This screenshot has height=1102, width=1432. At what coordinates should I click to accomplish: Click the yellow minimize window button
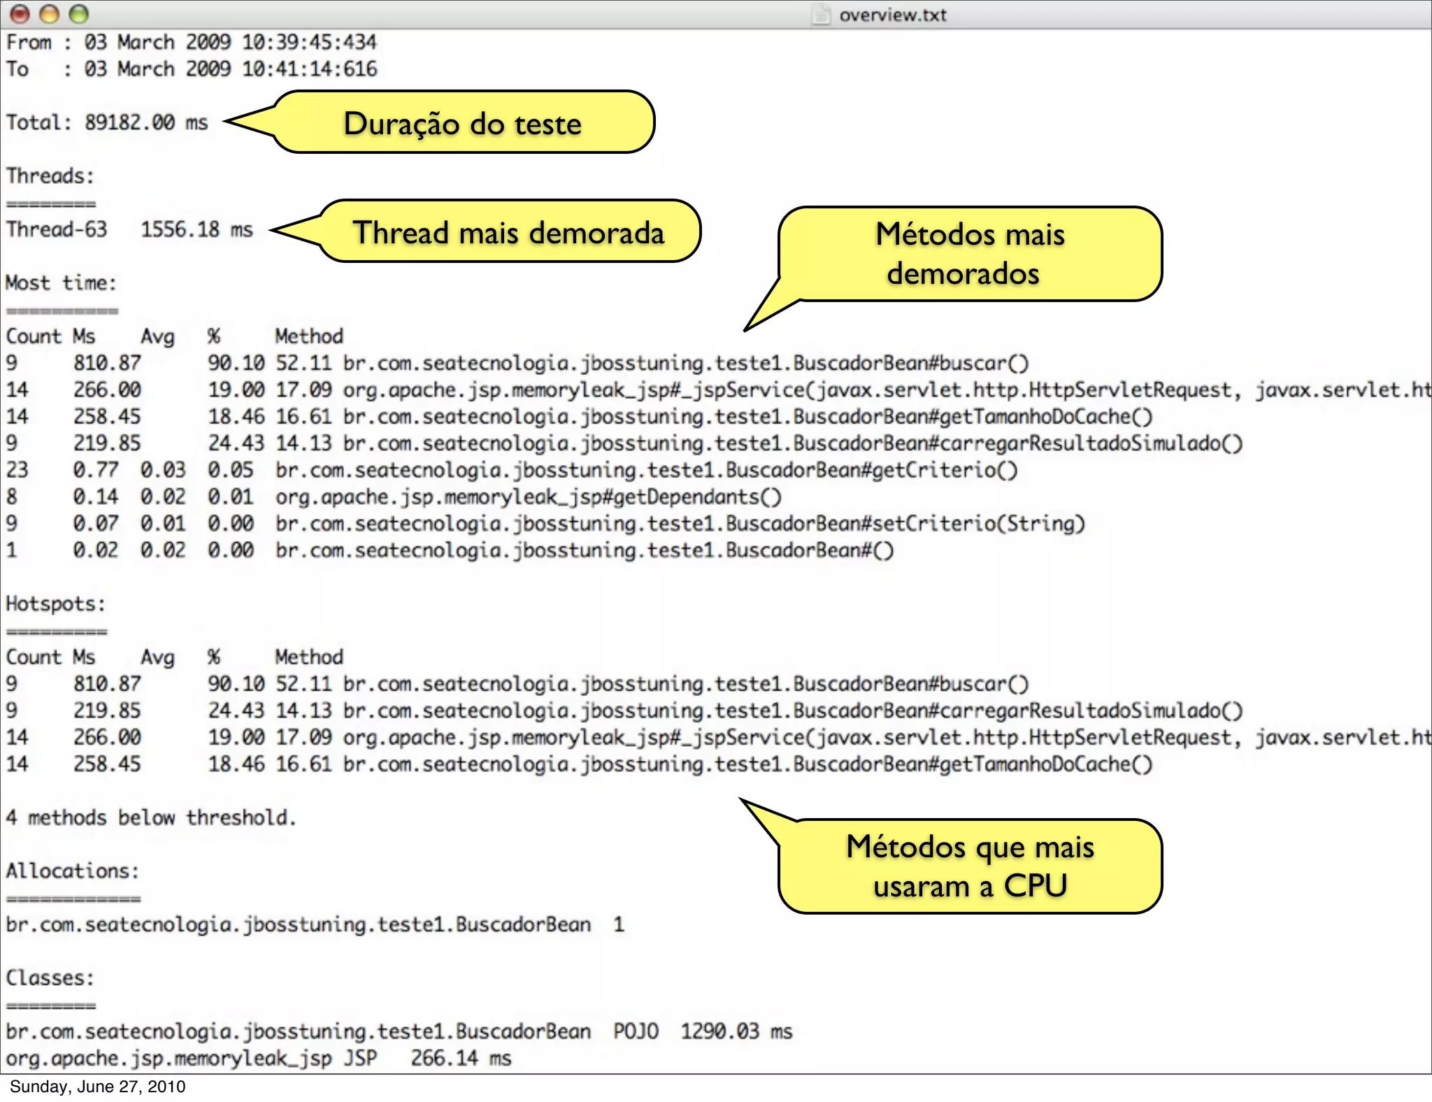pos(50,14)
